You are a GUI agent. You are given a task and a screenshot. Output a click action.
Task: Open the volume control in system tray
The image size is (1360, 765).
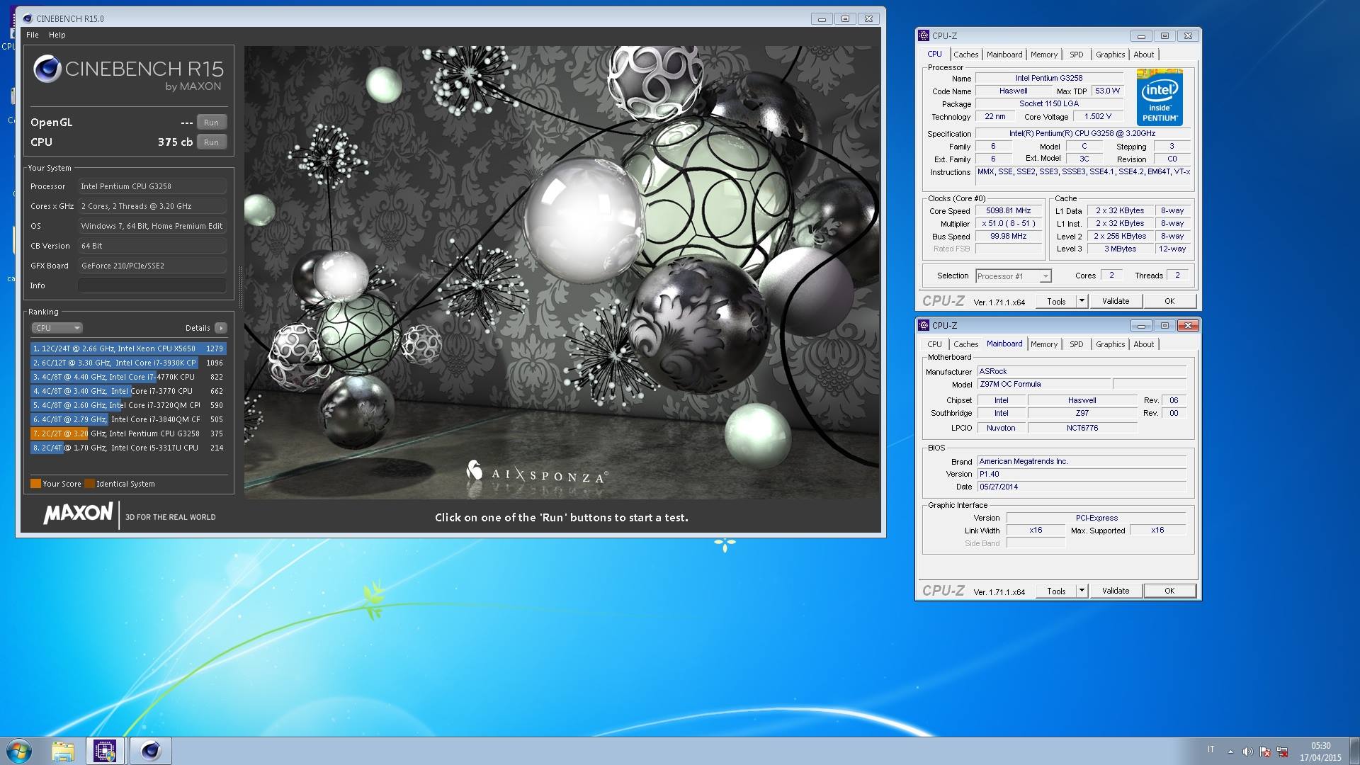click(1247, 752)
